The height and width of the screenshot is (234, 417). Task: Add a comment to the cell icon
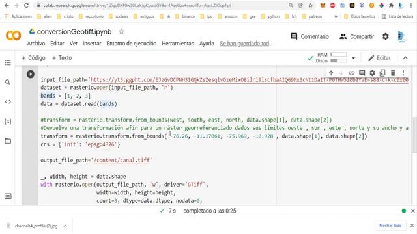362,73
